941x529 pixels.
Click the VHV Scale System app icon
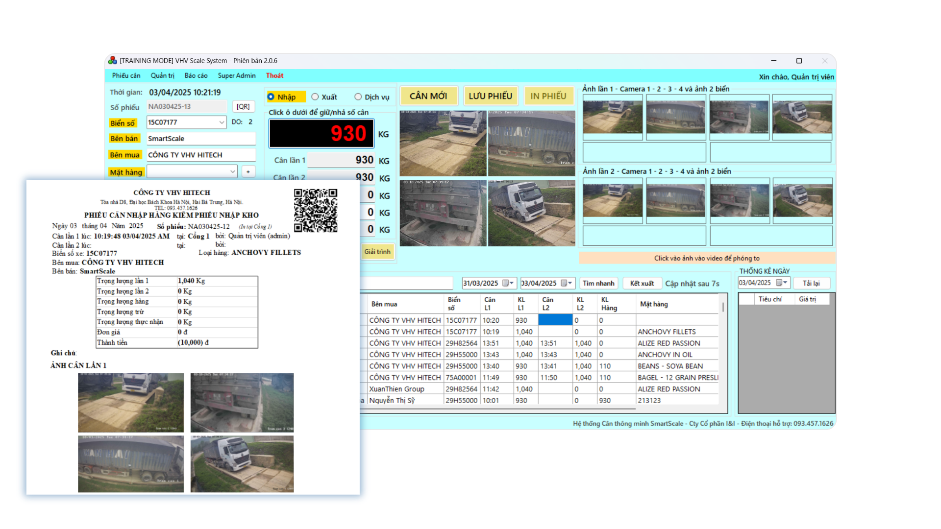[113, 60]
